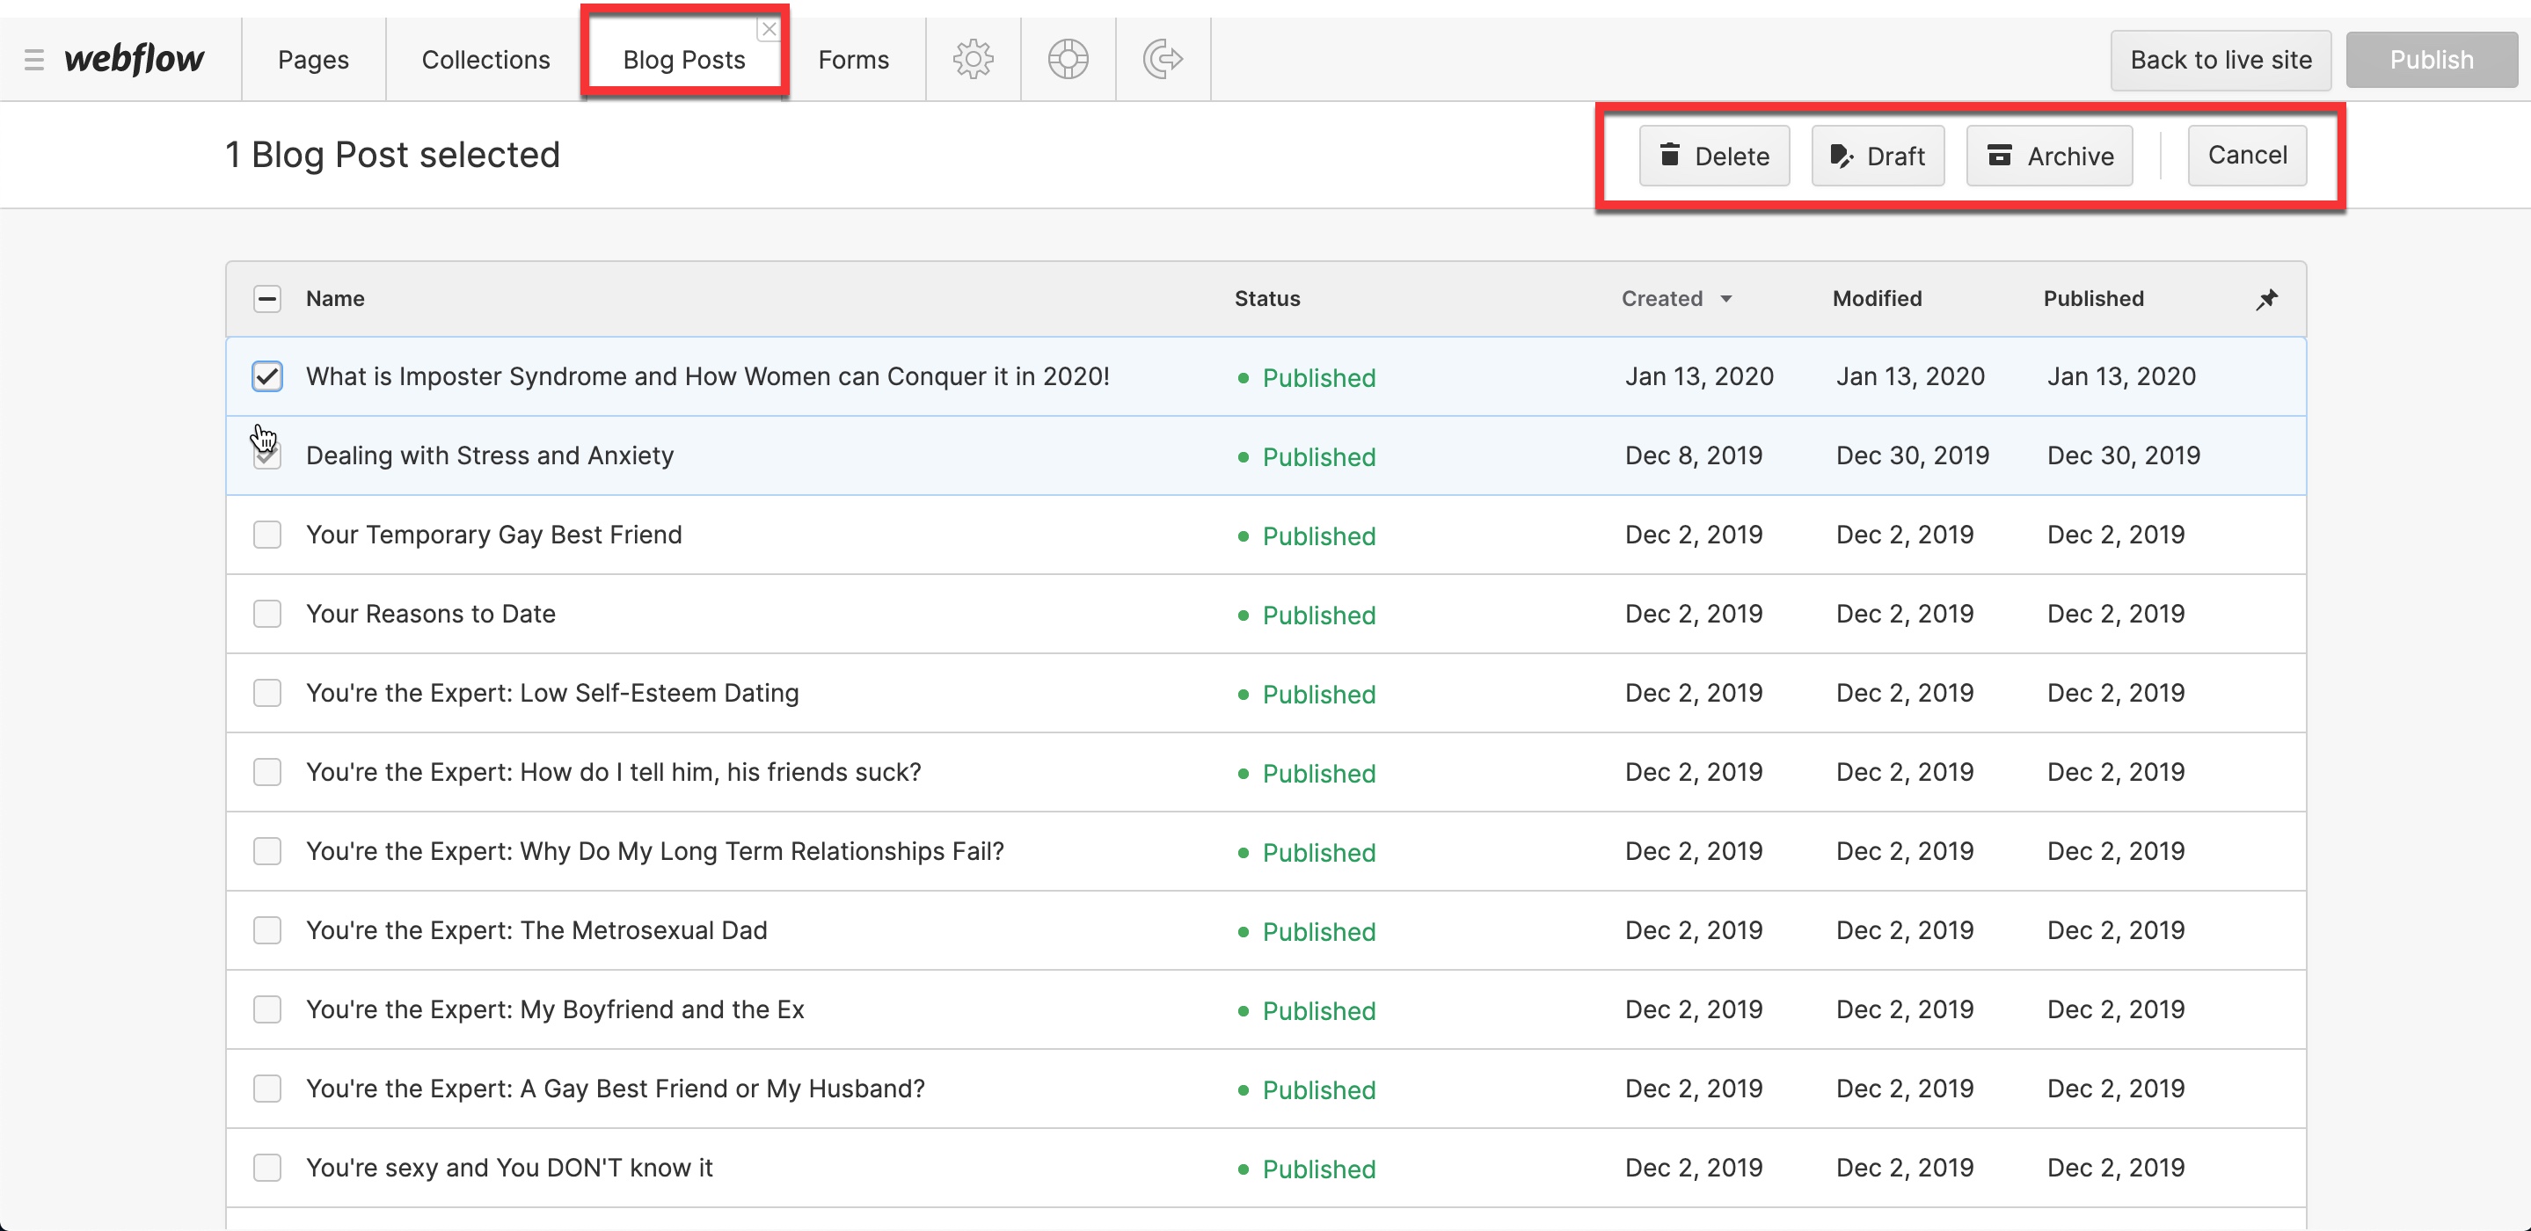
Task: Check Gay Best Friend or My Husband checkbox
Action: [x=266, y=1089]
